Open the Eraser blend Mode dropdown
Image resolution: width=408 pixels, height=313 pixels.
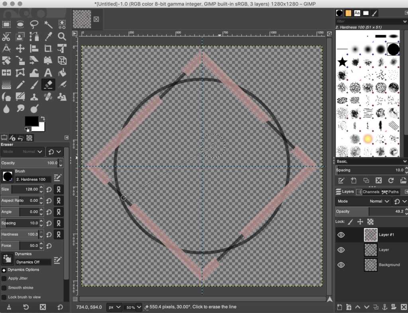(x=32, y=152)
